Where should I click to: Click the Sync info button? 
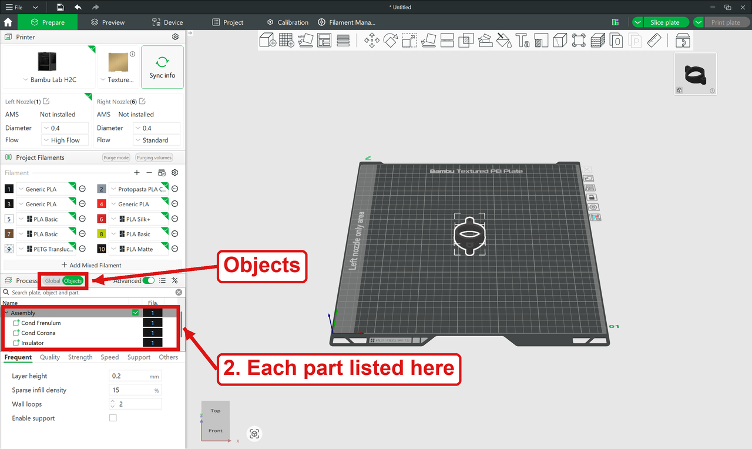pyautogui.click(x=162, y=67)
